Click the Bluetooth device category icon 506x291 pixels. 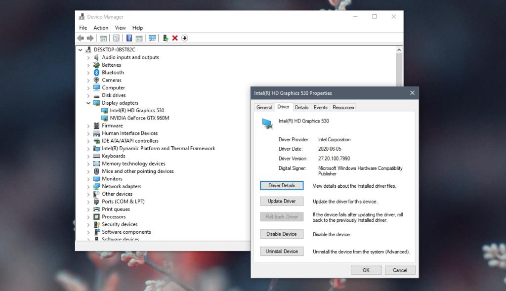pyautogui.click(x=96, y=72)
